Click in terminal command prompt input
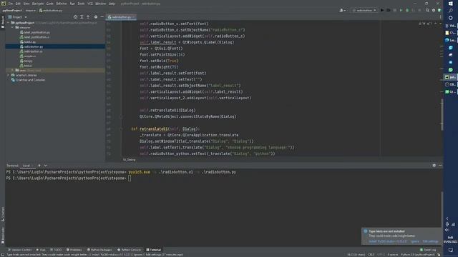The image size is (458, 257). [x=130, y=178]
